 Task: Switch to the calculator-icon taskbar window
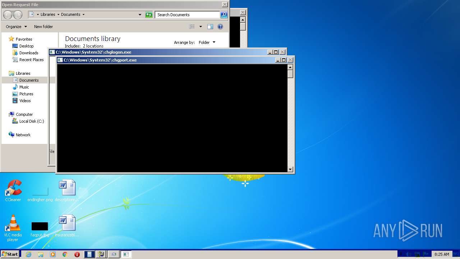pyautogui.click(x=89, y=254)
